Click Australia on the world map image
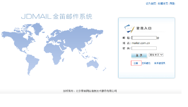 click(93, 64)
